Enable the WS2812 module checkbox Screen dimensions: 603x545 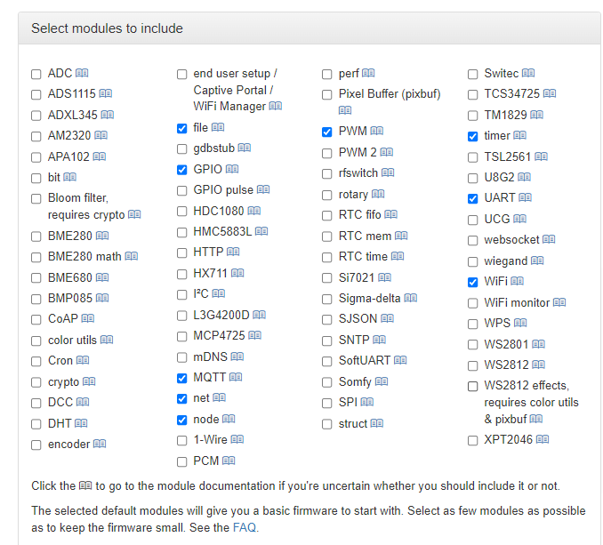point(472,365)
